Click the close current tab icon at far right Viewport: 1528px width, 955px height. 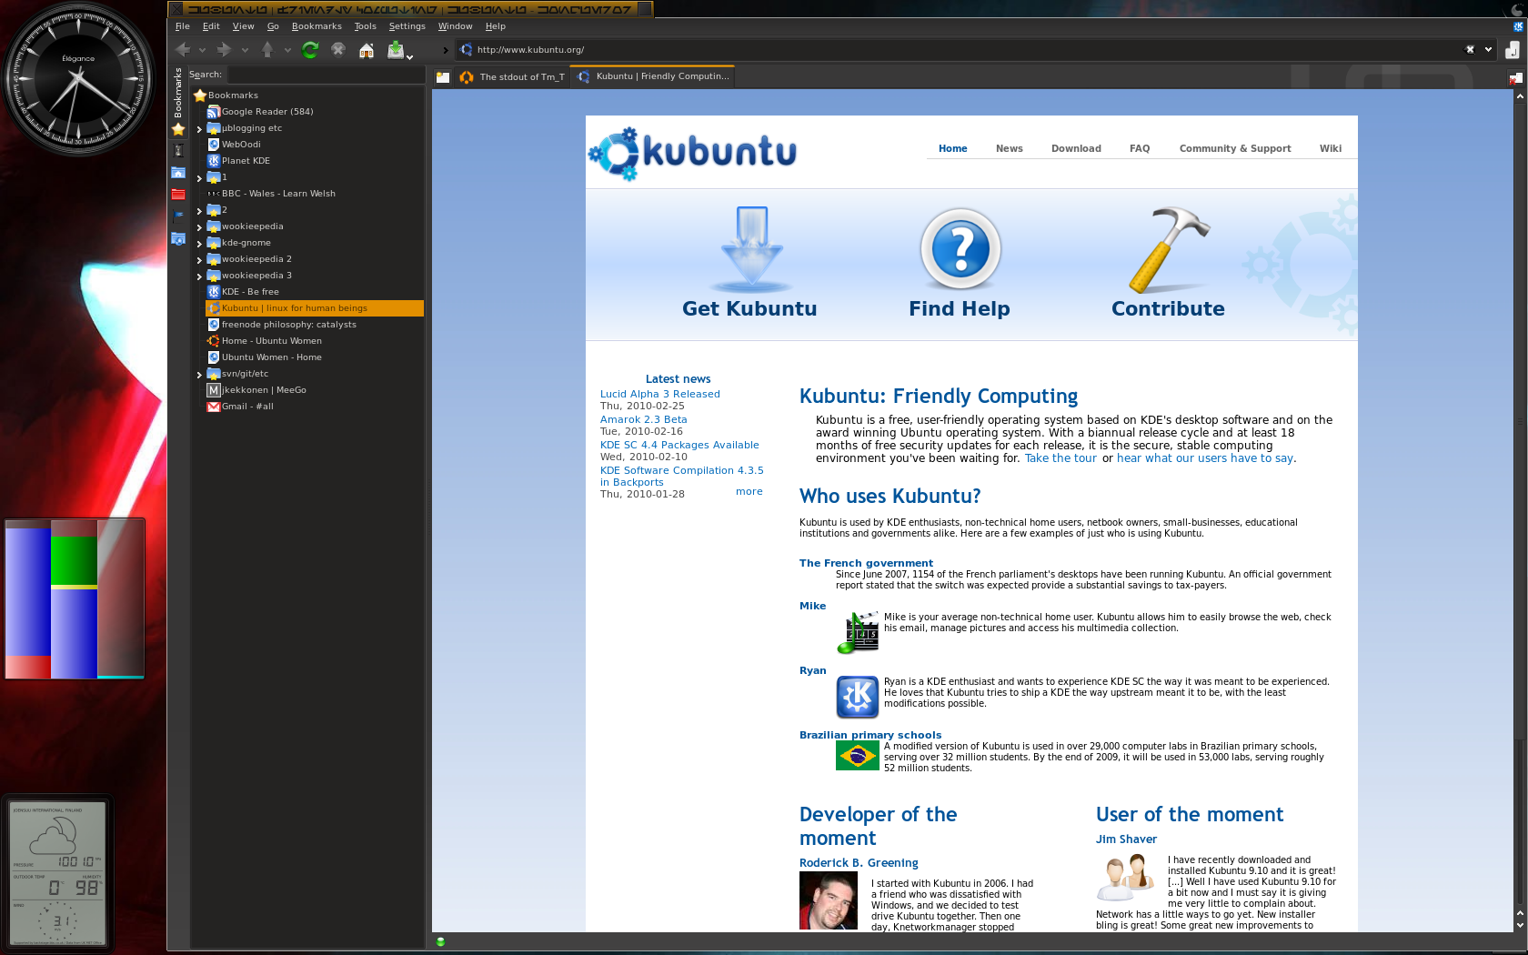click(x=1515, y=78)
